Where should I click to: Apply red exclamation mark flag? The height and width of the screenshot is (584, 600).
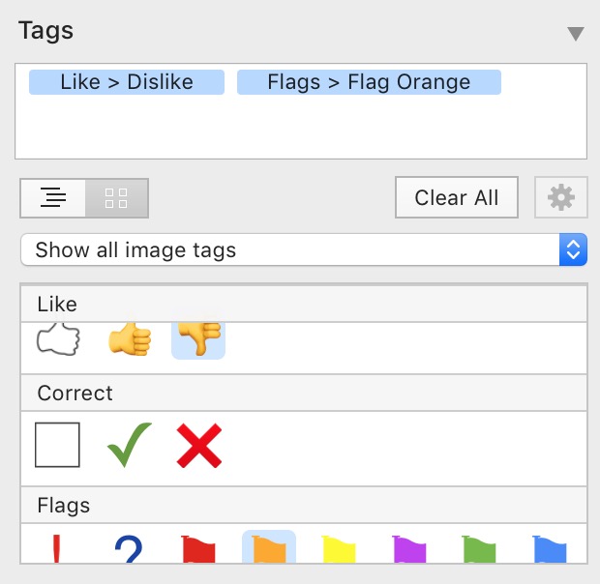pos(57,549)
